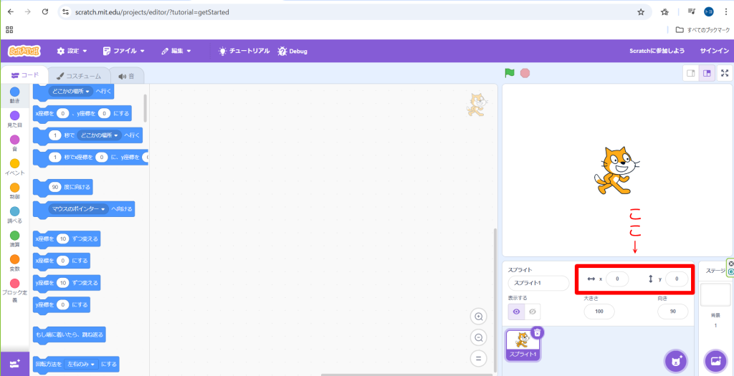Expand the ファイル menu
The width and height of the screenshot is (734, 376).
coord(123,51)
